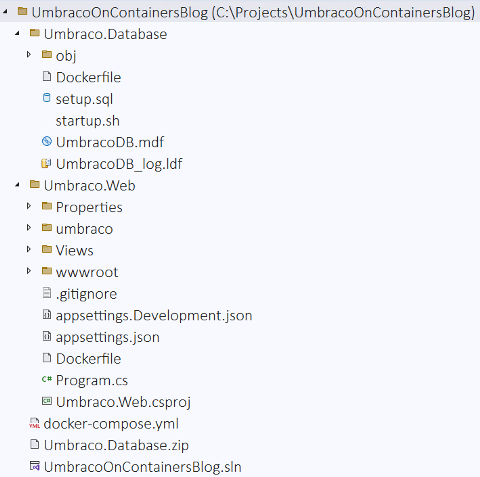480x477 pixels.
Task: Click the database icon next to setup.sql
Action: point(47,98)
